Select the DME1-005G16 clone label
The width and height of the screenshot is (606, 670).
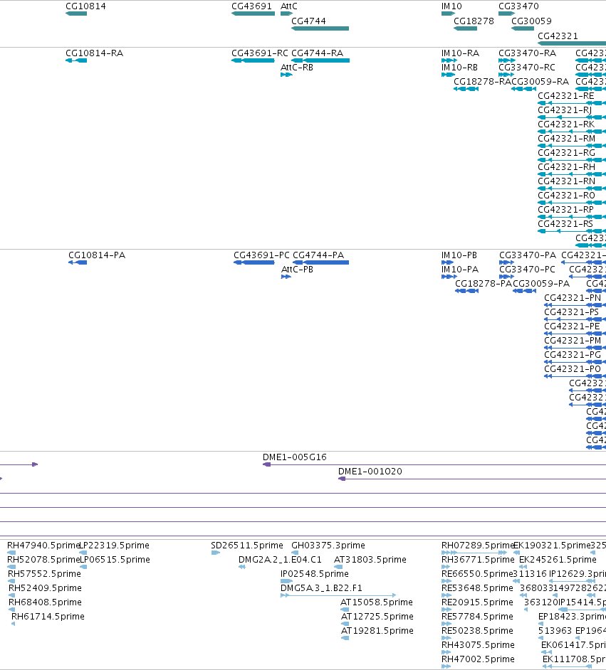coord(295,457)
